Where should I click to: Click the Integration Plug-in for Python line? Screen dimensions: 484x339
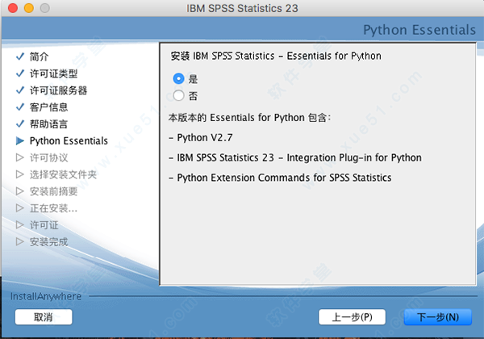pyautogui.click(x=295, y=157)
